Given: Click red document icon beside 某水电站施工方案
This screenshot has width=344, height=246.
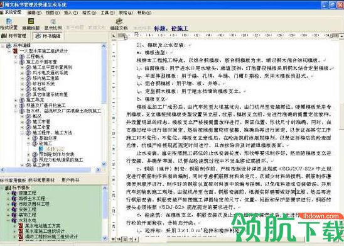Looking at the screenshot, I should pos(21,226).
